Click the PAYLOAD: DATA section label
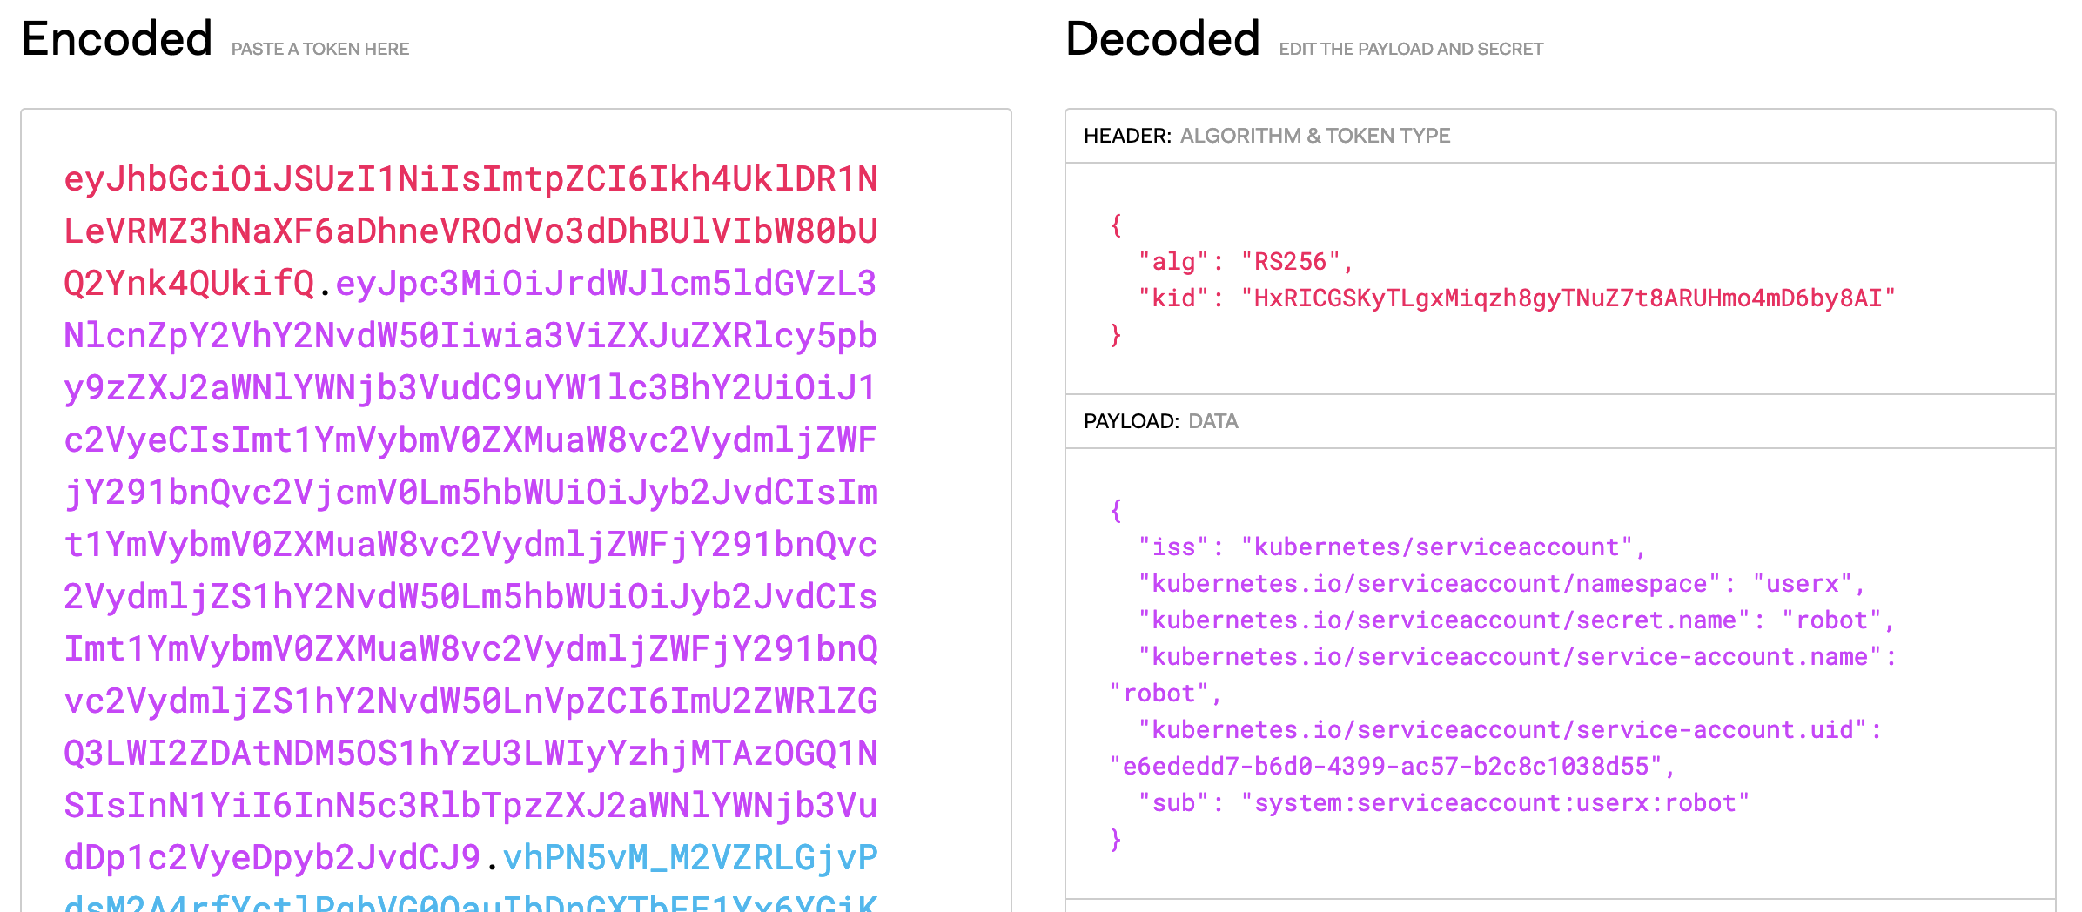Image resolution: width=2082 pixels, height=912 pixels. coord(1161,421)
